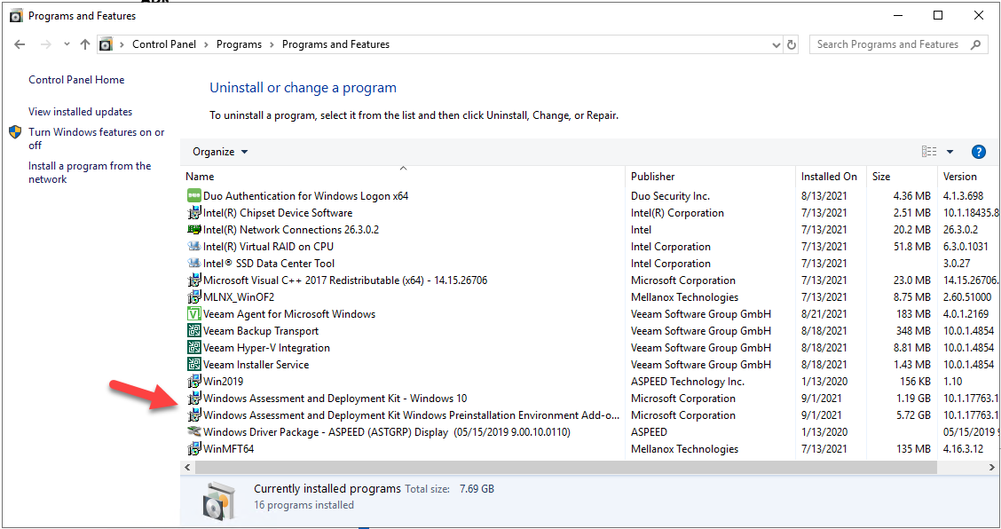Click the Control Panel breadcrumb
Image resolution: width=1001 pixels, height=529 pixels.
164,44
